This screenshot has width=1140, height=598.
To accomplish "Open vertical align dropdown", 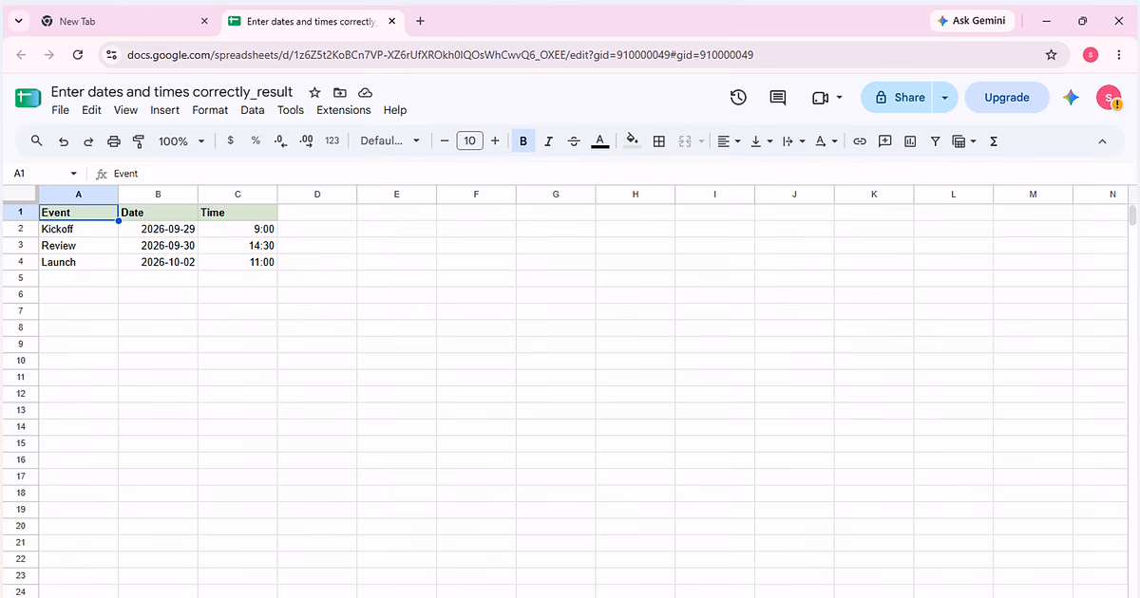I will [x=761, y=140].
